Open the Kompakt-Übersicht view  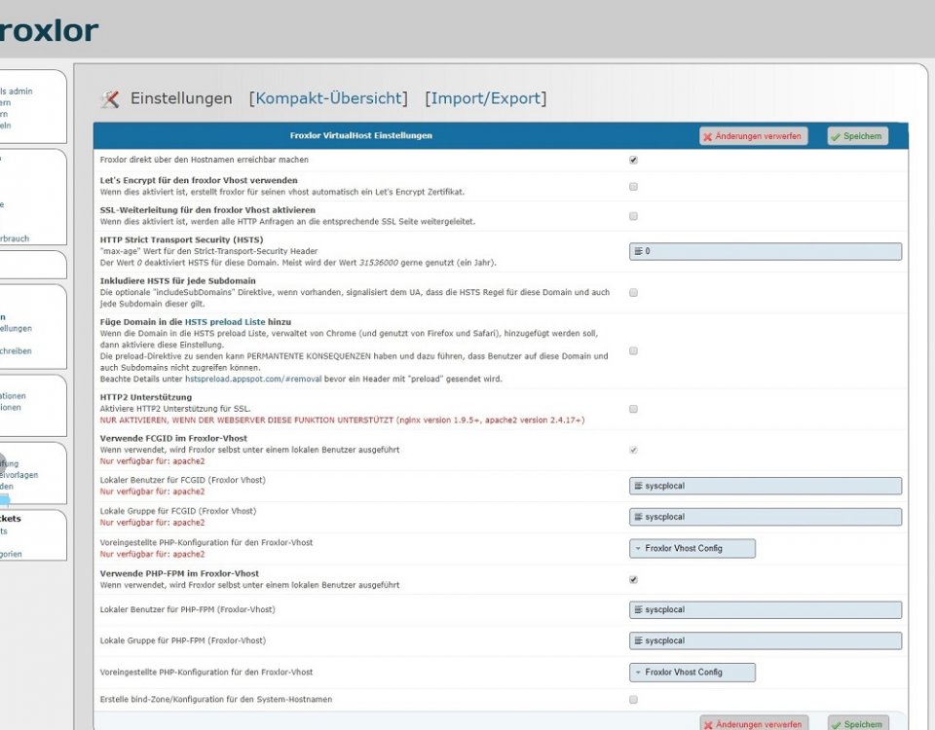point(328,98)
